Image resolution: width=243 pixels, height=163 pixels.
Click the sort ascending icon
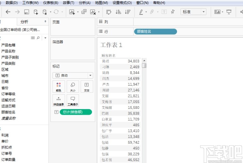pyautogui.click(x=118, y=12)
